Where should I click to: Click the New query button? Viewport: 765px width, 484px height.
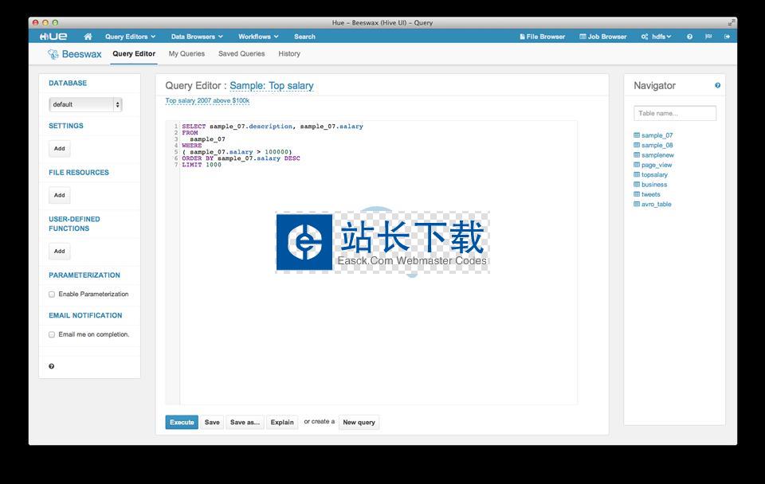(x=359, y=422)
